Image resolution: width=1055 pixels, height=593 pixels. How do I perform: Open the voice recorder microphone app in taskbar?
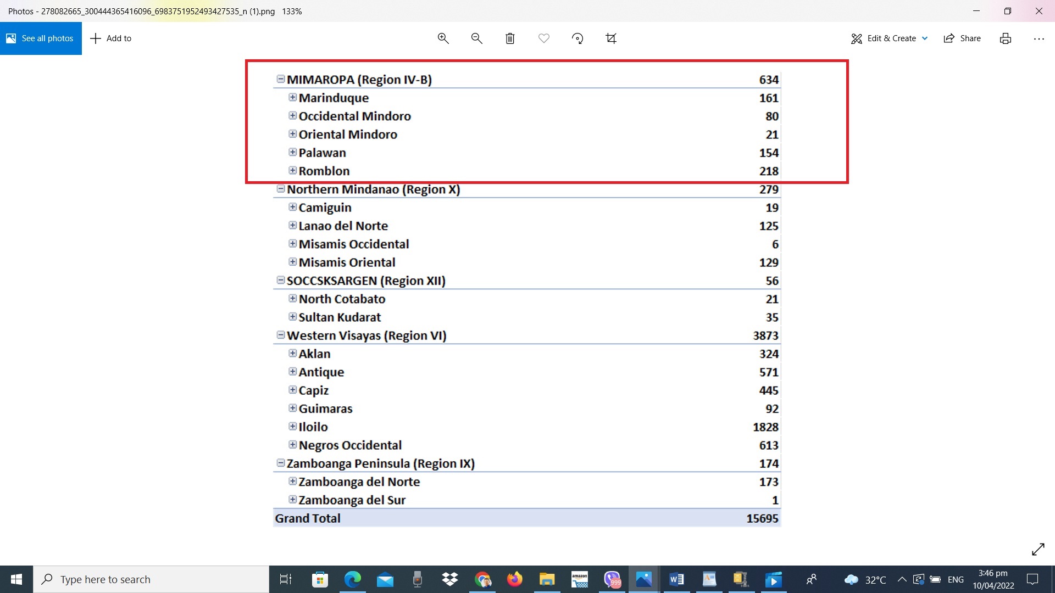click(418, 579)
